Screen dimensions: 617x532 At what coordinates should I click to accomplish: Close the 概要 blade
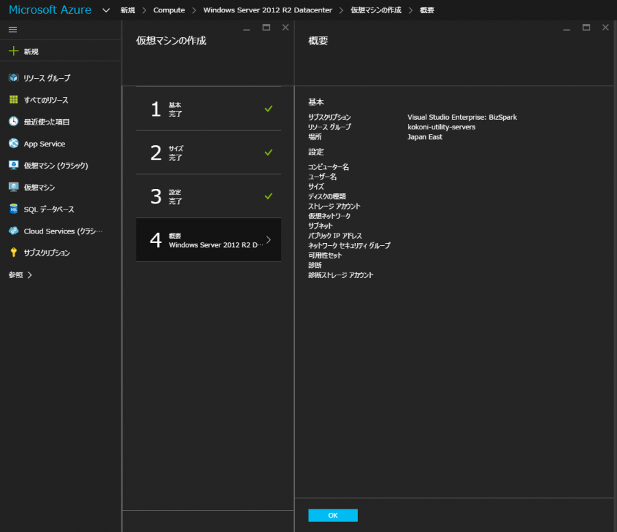coord(605,27)
